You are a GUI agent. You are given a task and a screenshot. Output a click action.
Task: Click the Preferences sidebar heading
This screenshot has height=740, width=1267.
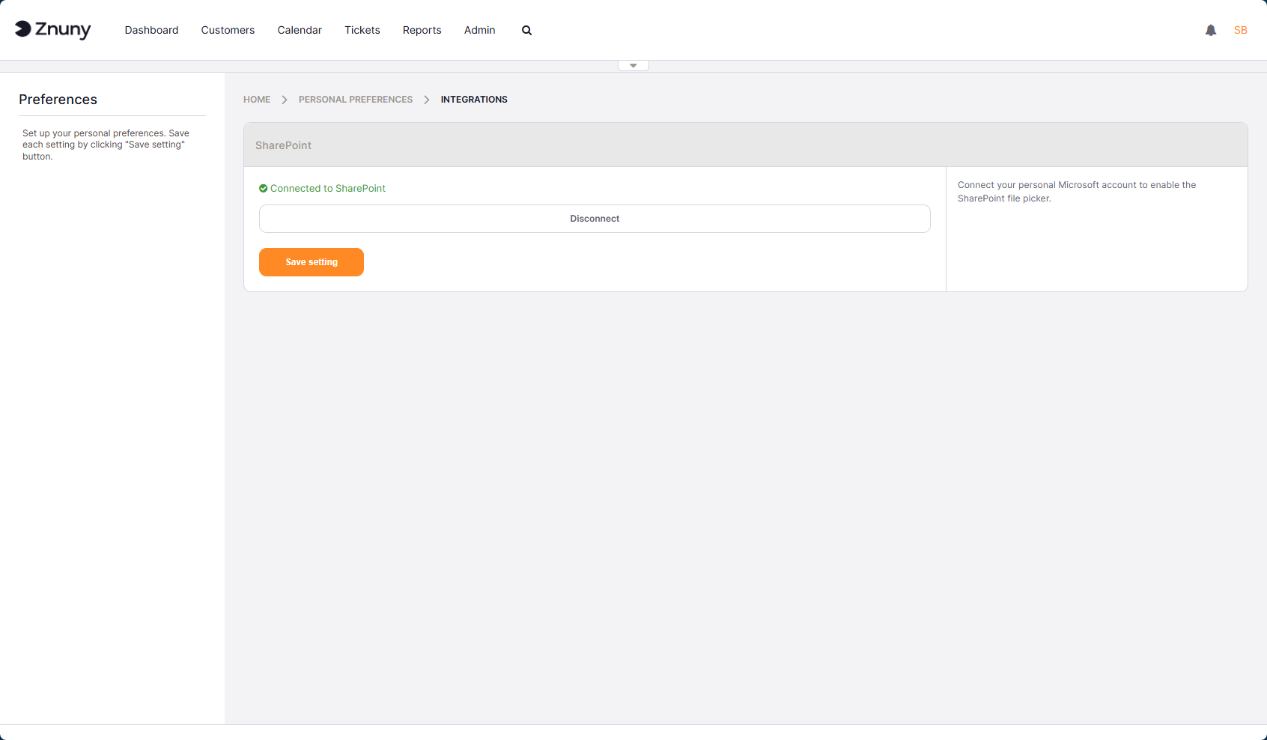click(58, 100)
